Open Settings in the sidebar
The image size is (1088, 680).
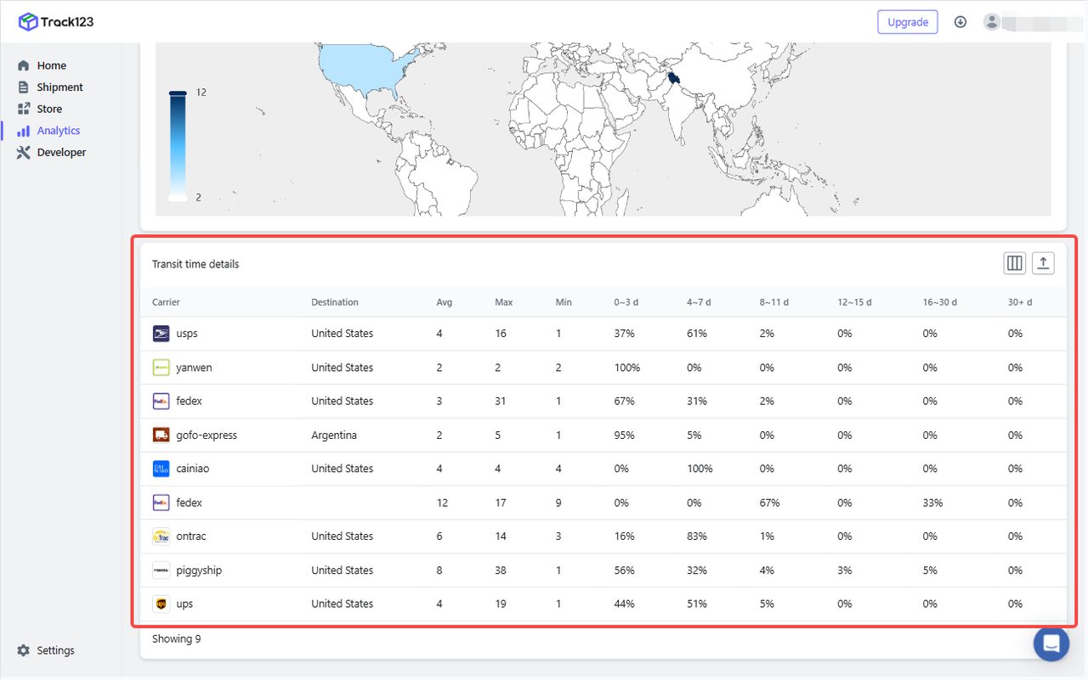coord(55,650)
